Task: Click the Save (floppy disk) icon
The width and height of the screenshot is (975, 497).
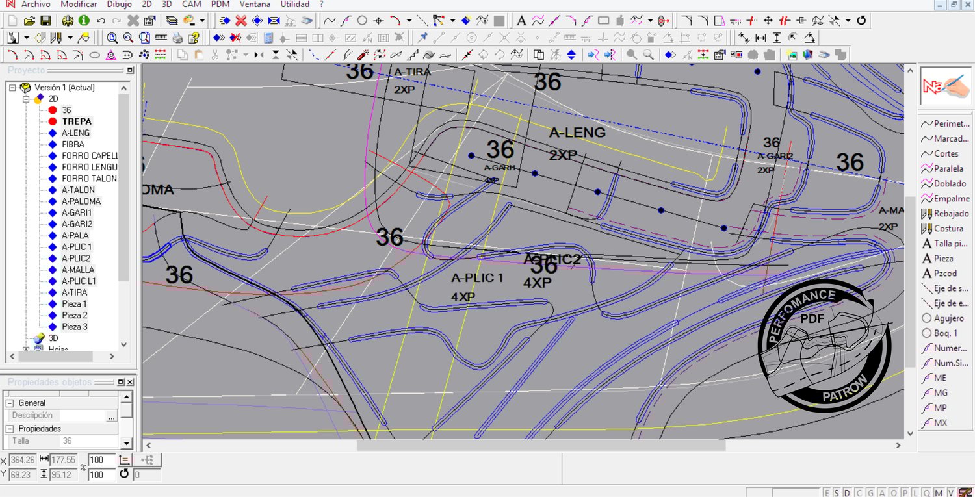Action: click(x=45, y=21)
